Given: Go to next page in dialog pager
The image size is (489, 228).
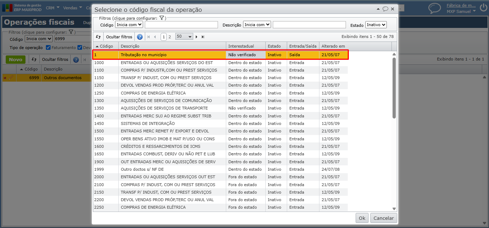Looking at the screenshot, I should (196, 37).
